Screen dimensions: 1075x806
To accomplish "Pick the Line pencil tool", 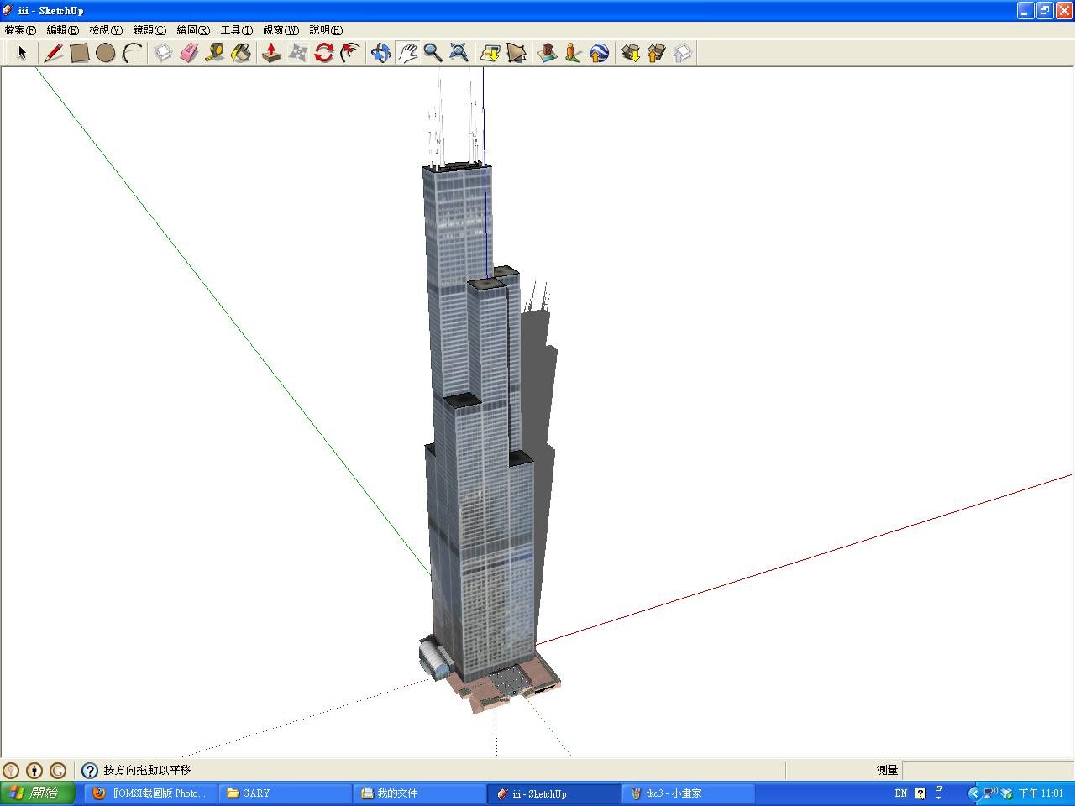I will click(x=54, y=53).
